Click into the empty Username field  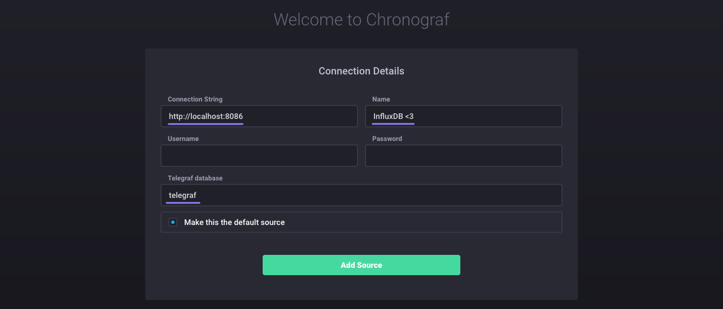[x=259, y=156]
